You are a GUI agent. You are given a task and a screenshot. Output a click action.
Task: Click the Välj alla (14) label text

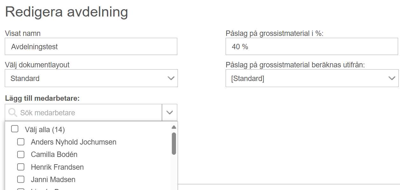coord(45,129)
